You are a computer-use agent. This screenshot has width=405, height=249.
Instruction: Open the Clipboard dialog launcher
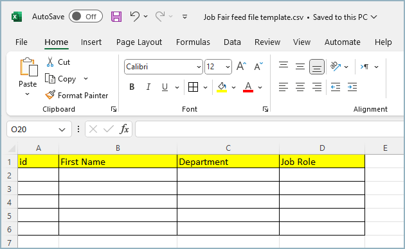[114, 109]
